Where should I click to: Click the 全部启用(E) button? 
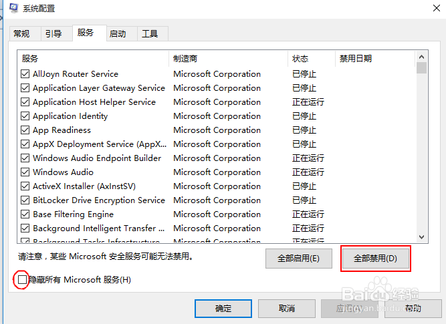point(298,259)
